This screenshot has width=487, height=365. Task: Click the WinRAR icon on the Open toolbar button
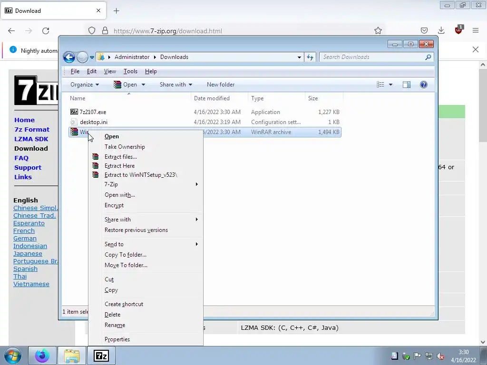117,85
